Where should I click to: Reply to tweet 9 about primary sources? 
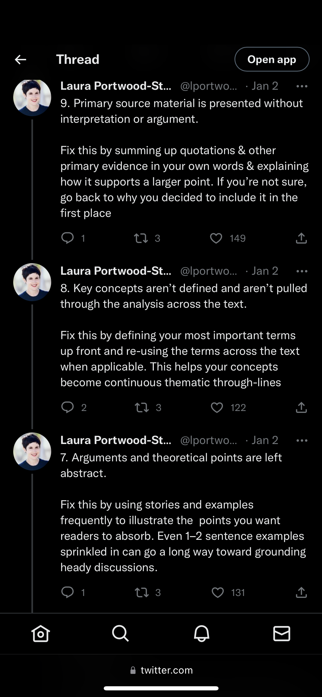point(67,238)
